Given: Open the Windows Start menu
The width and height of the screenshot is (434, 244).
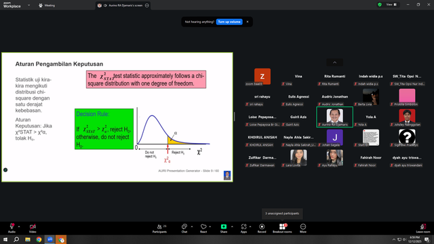Looking at the screenshot, I should [x=5, y=239].
